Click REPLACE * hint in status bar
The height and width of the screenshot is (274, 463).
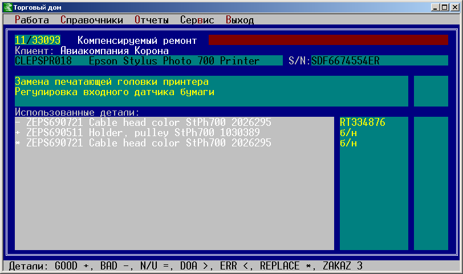pyautogui.click(x=286, y=266)
